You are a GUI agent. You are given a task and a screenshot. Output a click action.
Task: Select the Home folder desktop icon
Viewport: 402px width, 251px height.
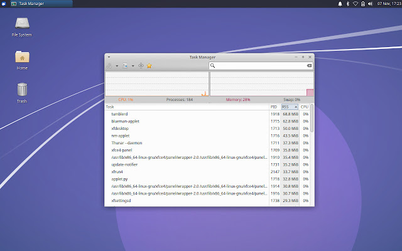click(22, 60)
